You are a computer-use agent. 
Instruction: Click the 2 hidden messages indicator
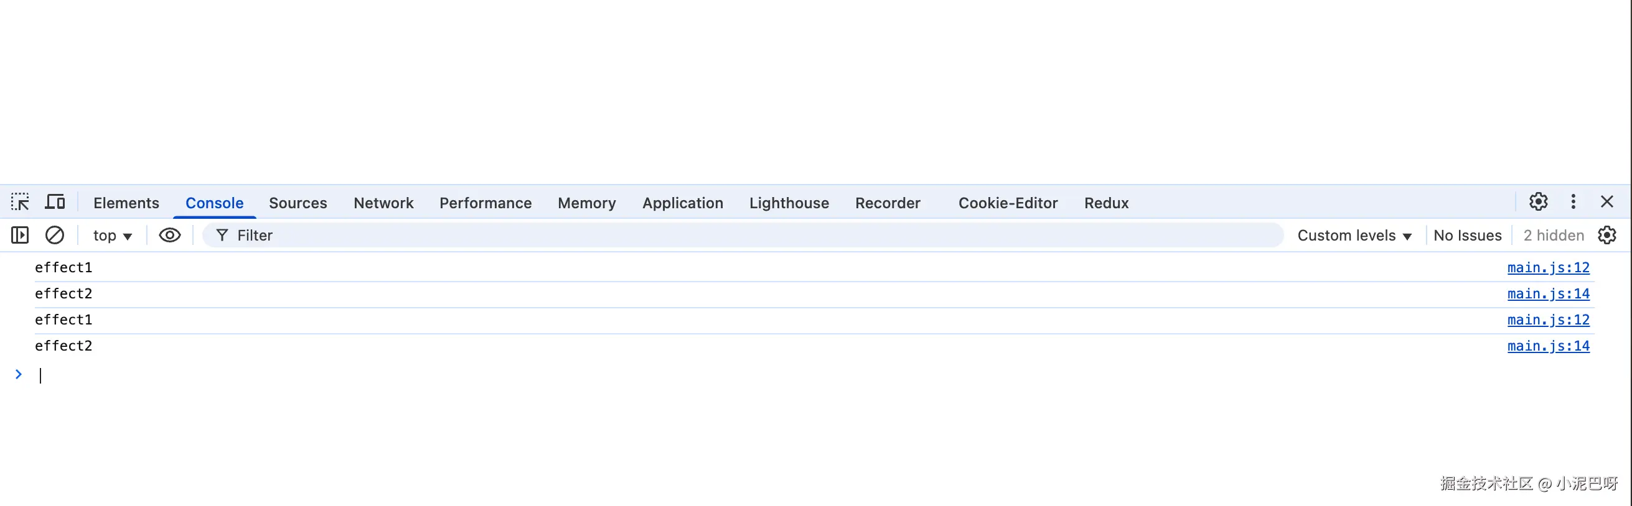1554,236
